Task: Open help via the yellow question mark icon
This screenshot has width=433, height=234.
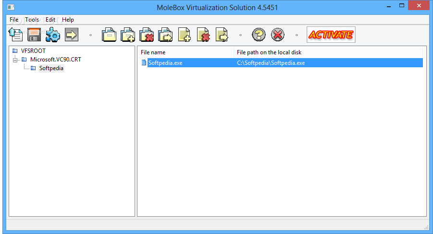Action: tap(259, 35)
